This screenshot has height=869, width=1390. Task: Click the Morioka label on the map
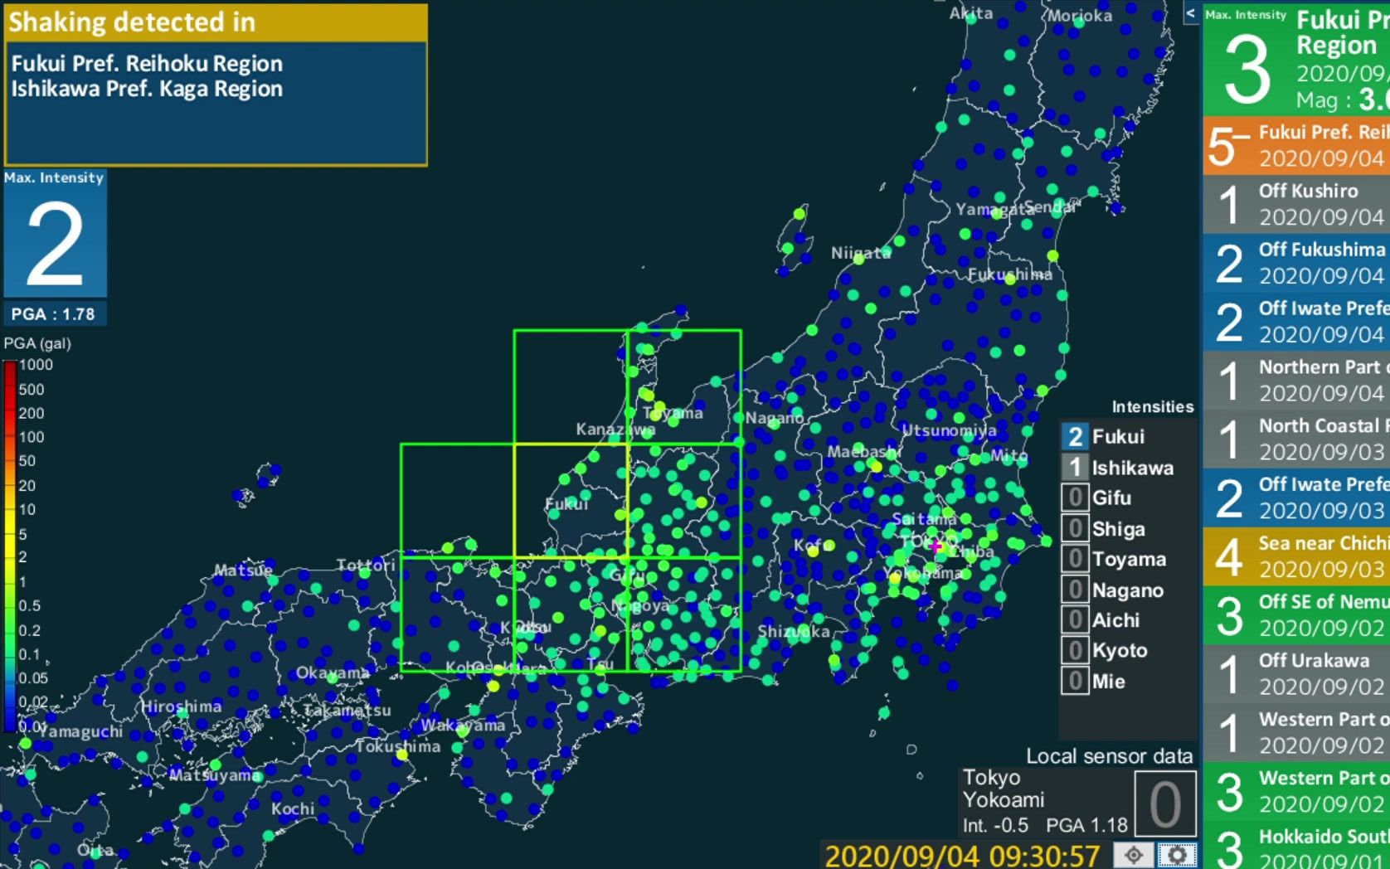tap(1080, 16)
